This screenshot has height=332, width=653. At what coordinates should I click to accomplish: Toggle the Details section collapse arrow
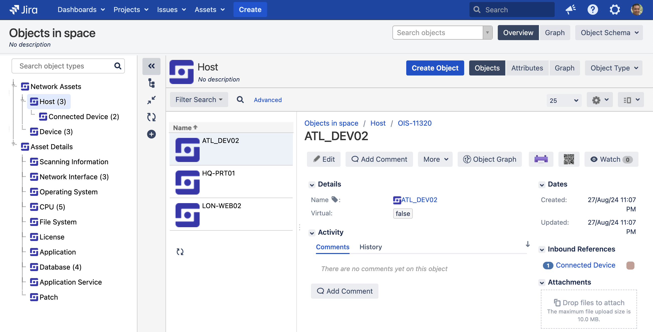click(x=312, y=184)
